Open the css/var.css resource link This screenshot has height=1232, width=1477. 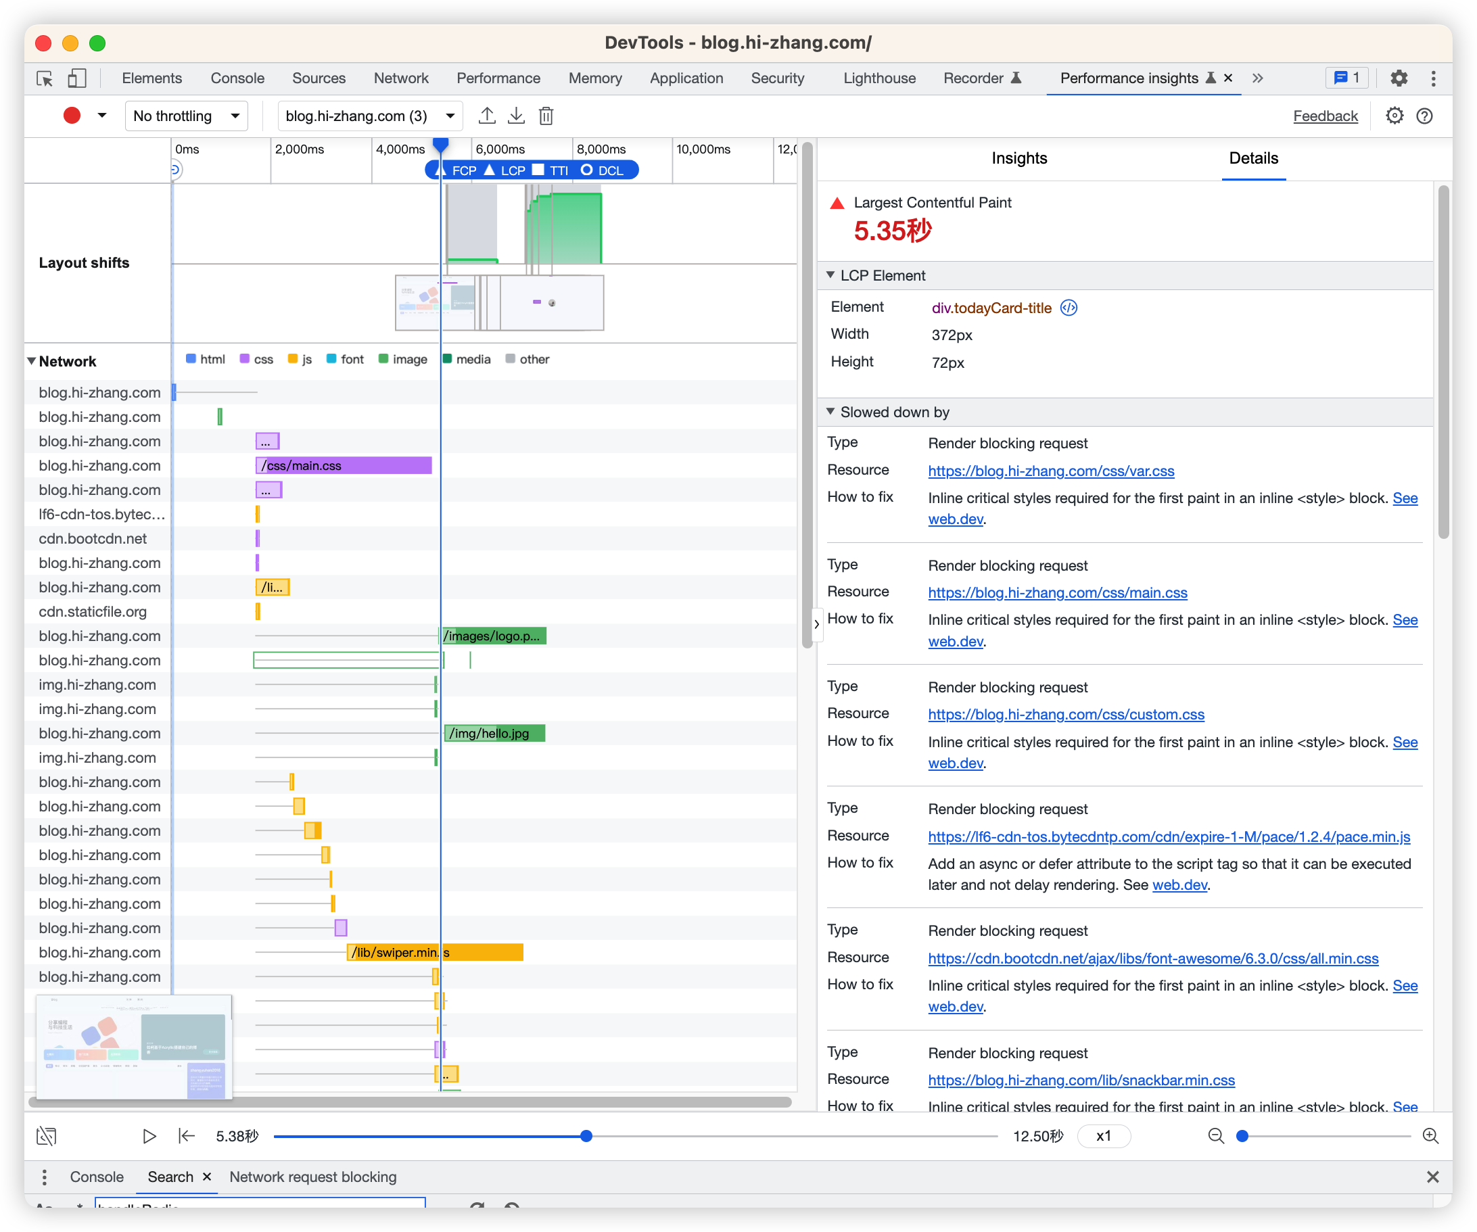(x=1051, y=471)
